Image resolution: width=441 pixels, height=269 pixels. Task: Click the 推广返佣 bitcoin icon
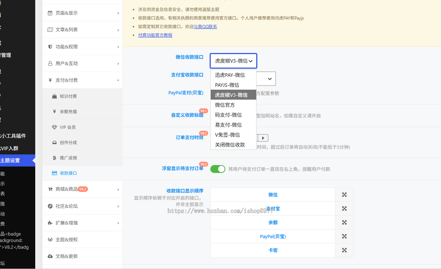click(x=54, y=158)
